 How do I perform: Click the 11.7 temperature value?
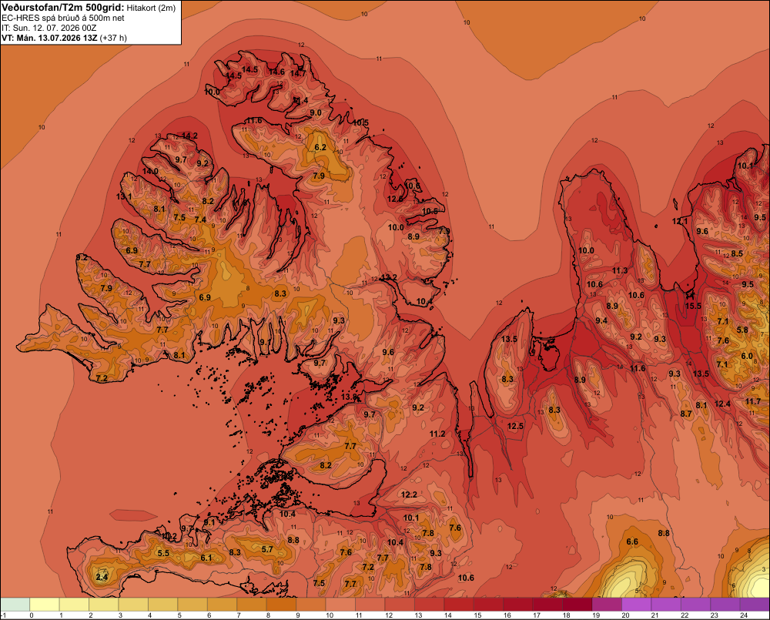click(x=753, y=402)
